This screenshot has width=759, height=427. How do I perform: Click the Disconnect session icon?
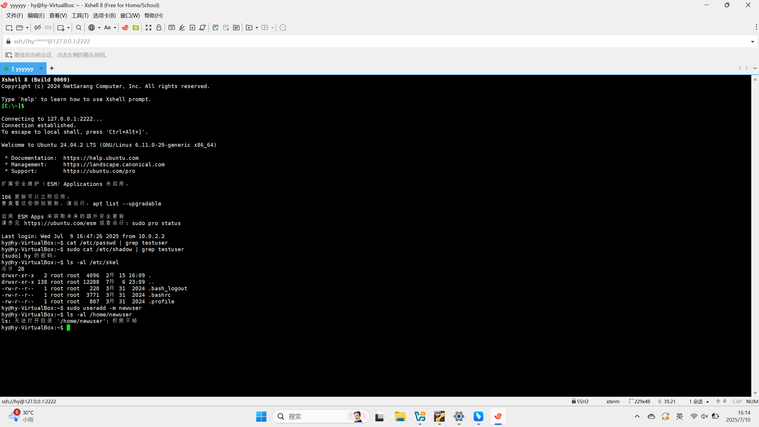tap(37, 28)
